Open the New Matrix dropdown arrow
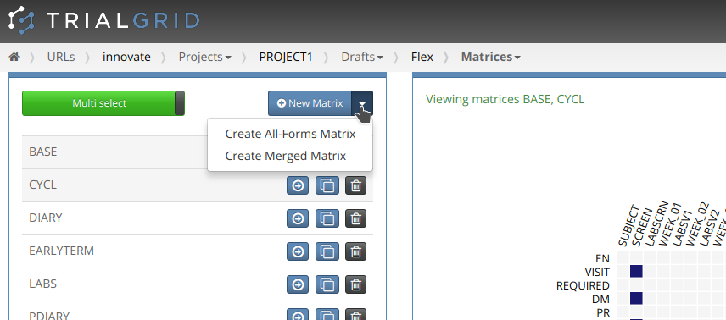This screenshot has height=320, width=726. pos(362,103)
